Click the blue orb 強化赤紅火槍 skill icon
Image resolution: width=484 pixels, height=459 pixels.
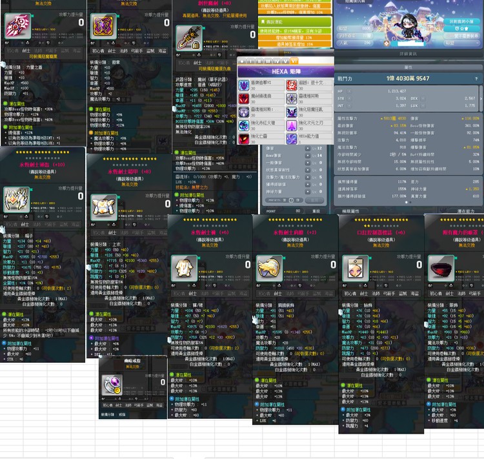[x=243, y=126]
